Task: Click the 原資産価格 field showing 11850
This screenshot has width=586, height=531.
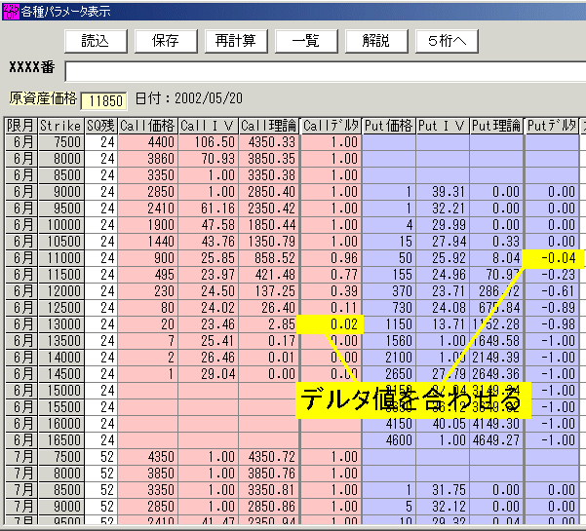Action: 104,100
